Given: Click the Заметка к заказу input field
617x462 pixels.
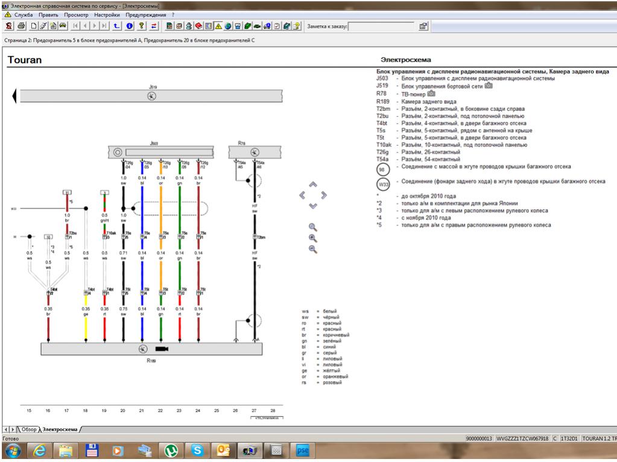Looking at the screenshot, I should click(x=381, y=27).
